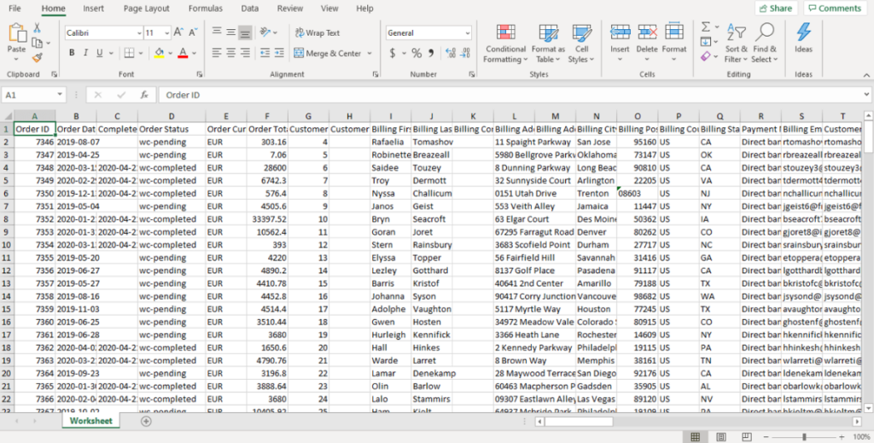The height and width of the screenshot is (443, 874).
Task: Click the Wrap Text button
Action: pyautogui.click(x=318, y=33)
